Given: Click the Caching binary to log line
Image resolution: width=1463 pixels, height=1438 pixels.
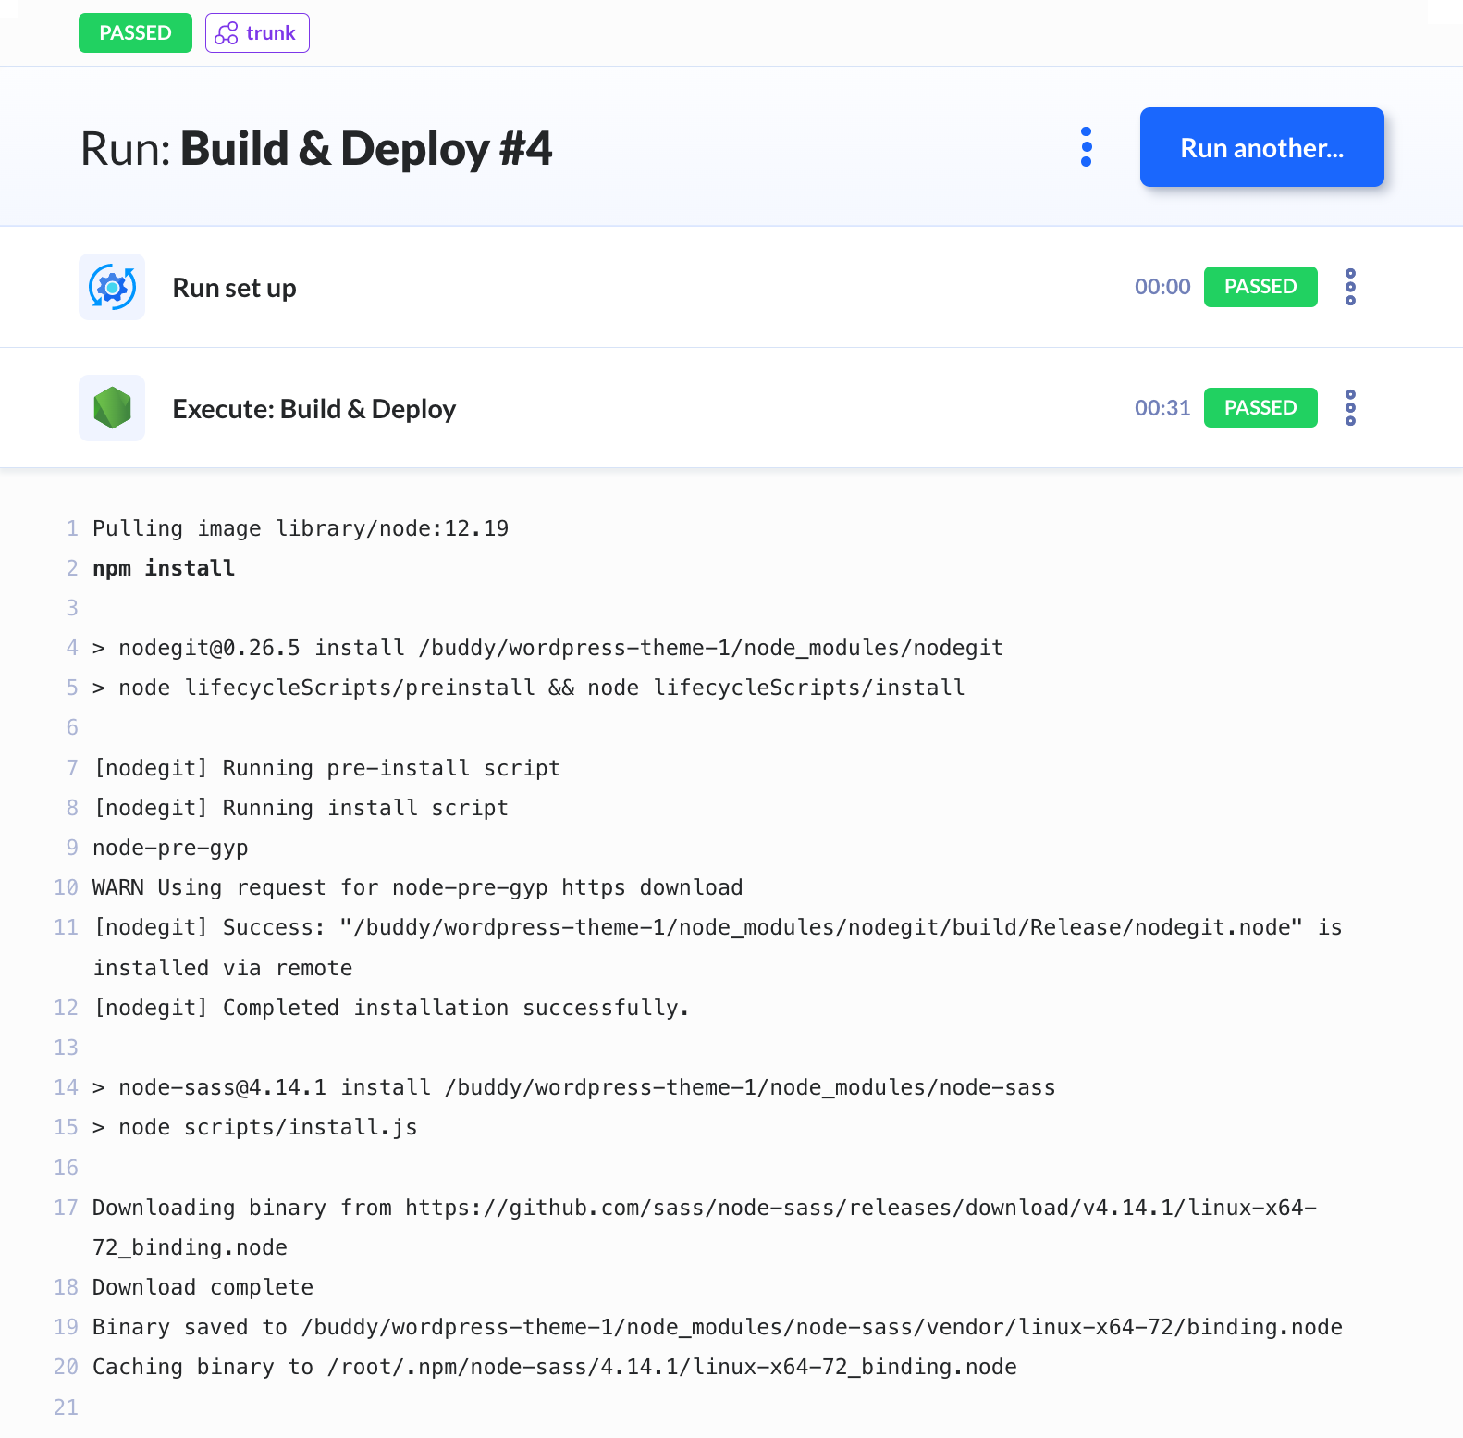Looking at the screenshot, I should coord(554,1367).
